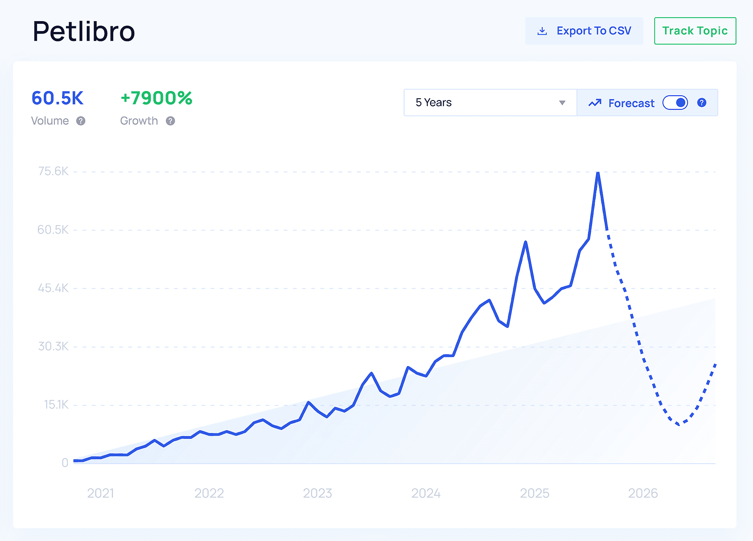The width and height of the screenshot is (753, 541).
Task: Click the question mark icon next to Growth
Action: (x=170, y=121)
